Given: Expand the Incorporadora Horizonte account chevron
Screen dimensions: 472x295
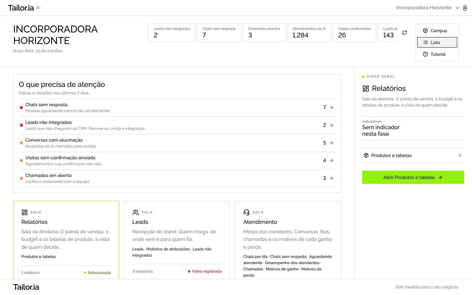Looking at the screenshot, I should pos(458,8).
